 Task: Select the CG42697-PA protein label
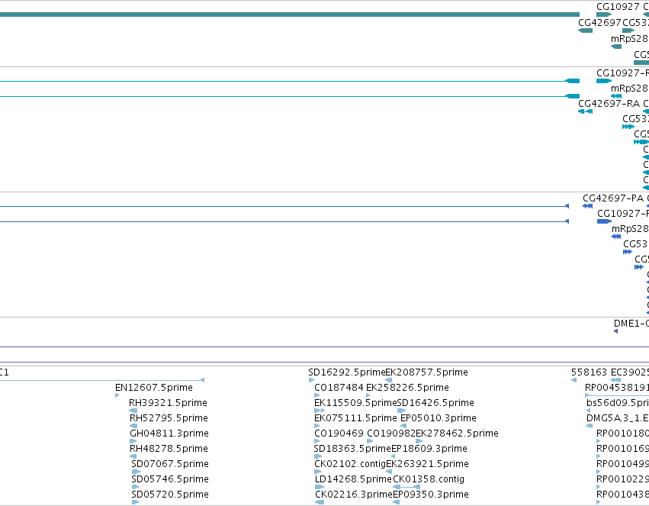click(613, 198)
